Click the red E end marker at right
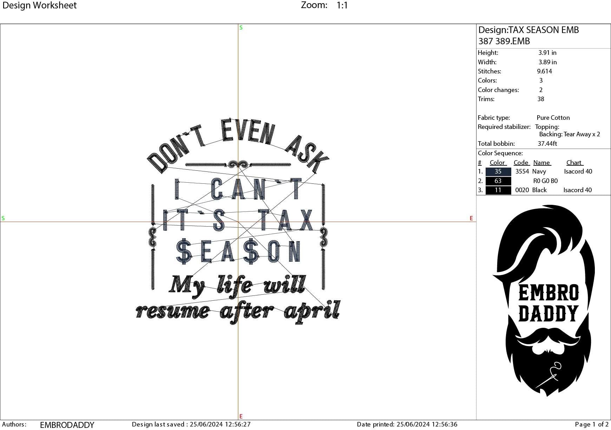The image size is (611, 430). (x=471, y=218)
